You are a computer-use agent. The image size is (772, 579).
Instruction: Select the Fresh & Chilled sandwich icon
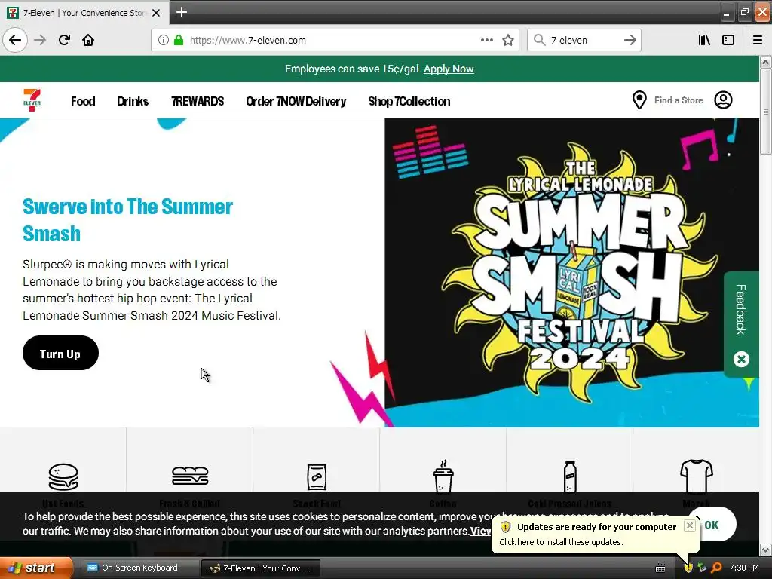pyautogui.click(x=190, y=476)
